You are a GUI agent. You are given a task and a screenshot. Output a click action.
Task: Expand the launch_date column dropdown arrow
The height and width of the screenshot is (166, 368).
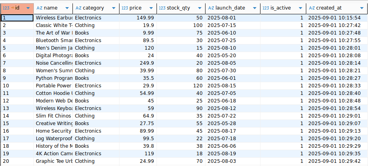pos(254,8)
